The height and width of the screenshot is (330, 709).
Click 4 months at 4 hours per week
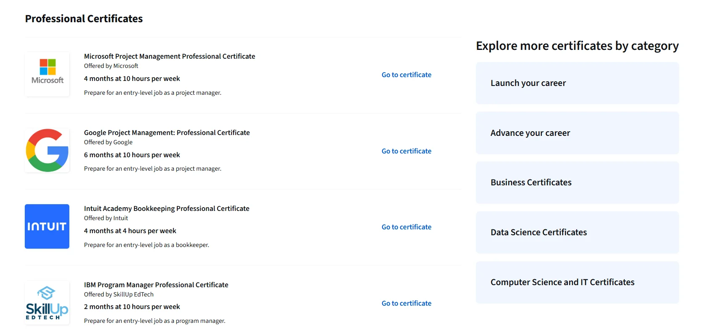[x=130, y=231]
